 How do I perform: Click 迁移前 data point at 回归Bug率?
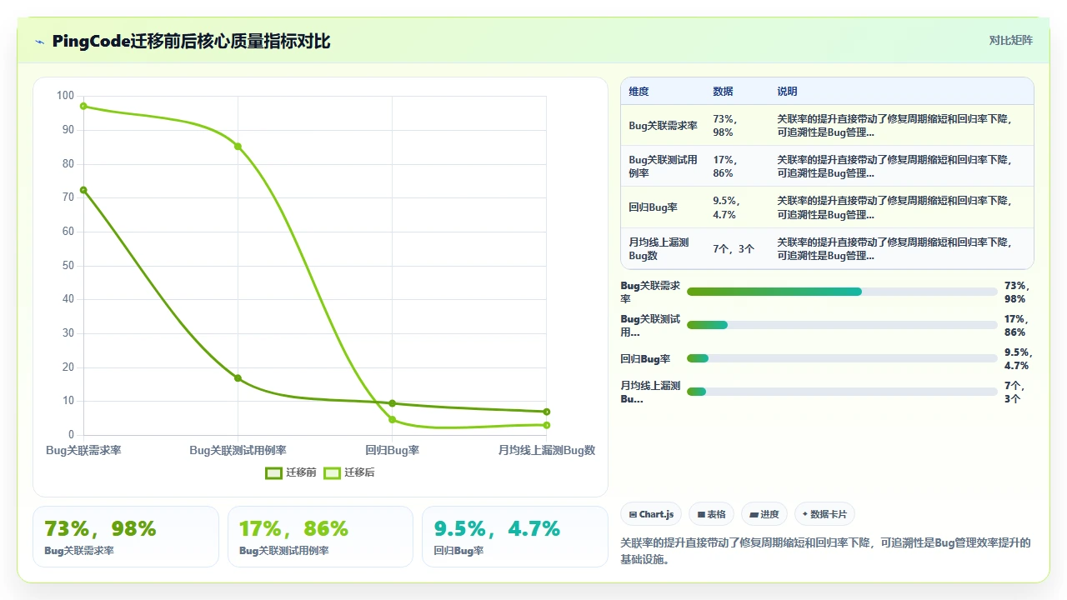(x=392, y=403)
